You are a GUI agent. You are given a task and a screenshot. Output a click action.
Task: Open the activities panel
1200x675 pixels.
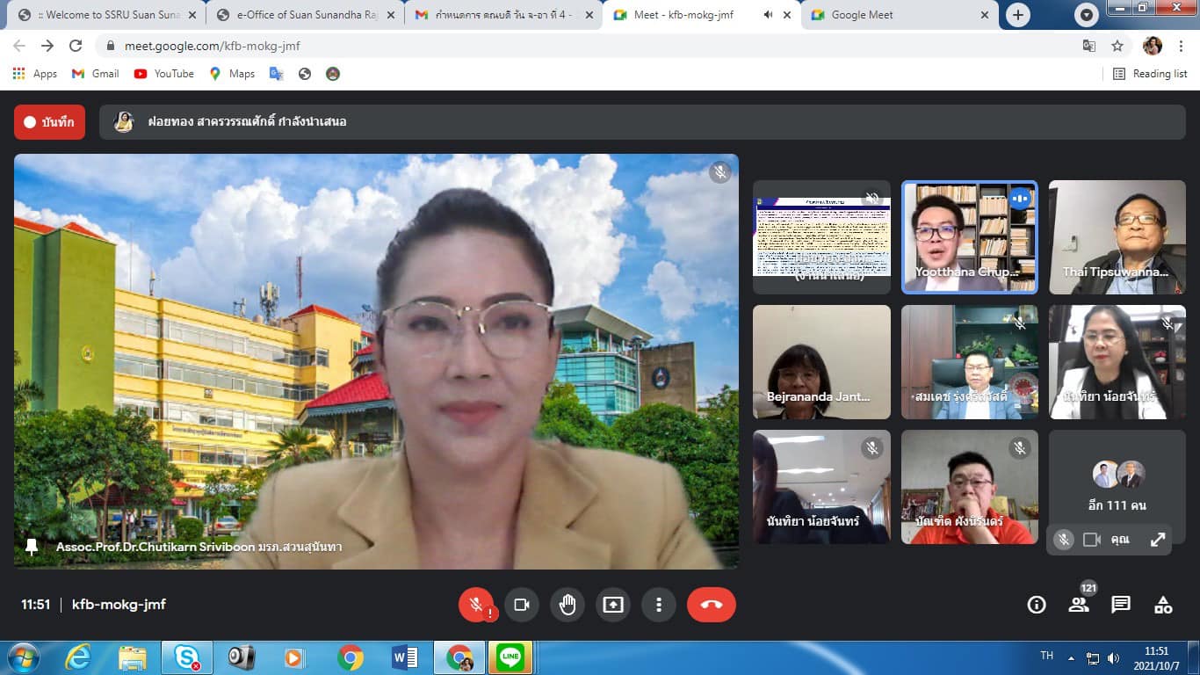coord(1163,605)
